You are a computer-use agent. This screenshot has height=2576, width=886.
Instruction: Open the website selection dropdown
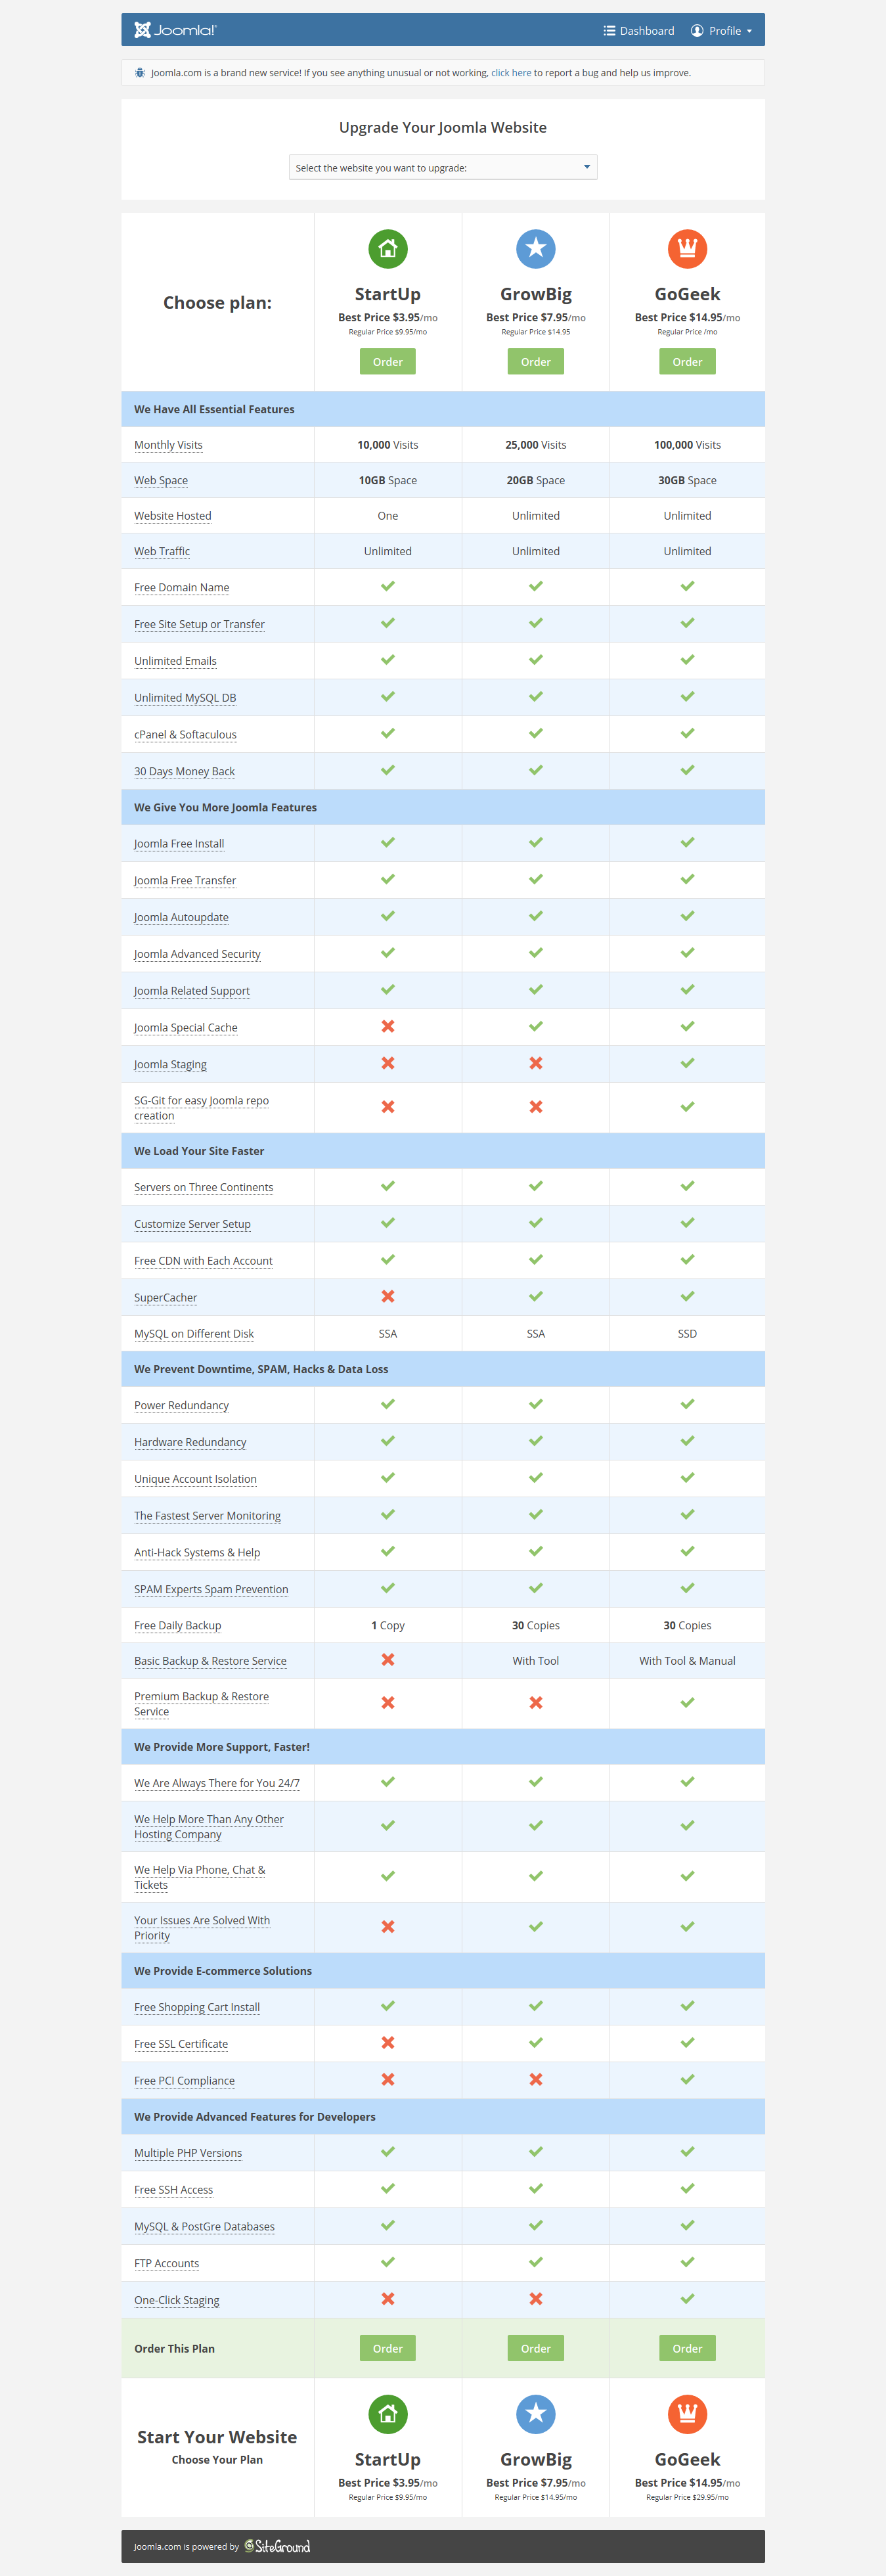[x=443, y=167]
